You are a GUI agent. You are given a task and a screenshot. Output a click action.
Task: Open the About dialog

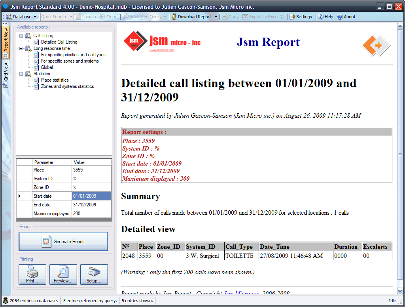click(x=346, y=17)
